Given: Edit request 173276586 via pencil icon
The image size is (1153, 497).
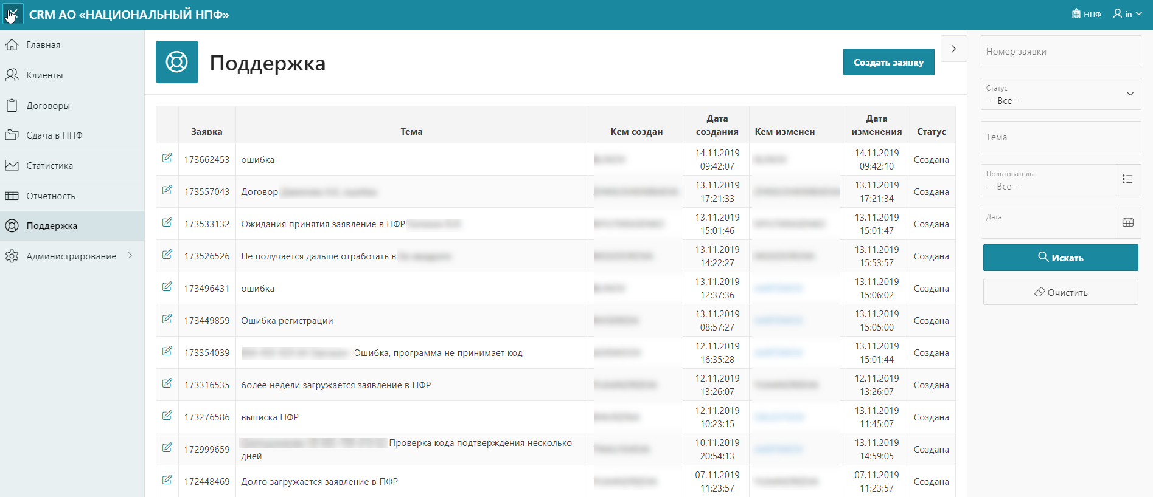Looking at the screenshot, I should [x=167, y=416].
